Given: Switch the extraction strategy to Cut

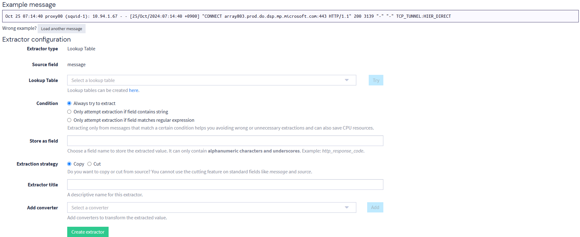Looking at the screenshot, I should pos(90,164).
